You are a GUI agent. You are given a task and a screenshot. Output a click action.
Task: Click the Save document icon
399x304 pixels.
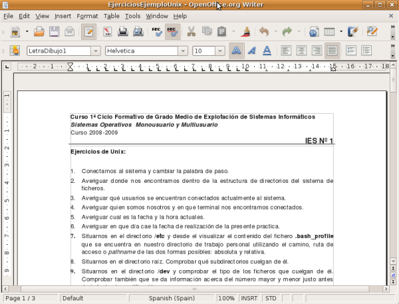pyautogui.click(x=55, y=31)
